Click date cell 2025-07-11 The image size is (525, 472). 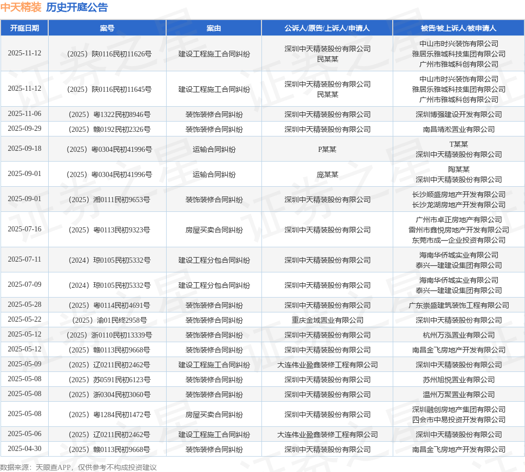coord(25,259)
